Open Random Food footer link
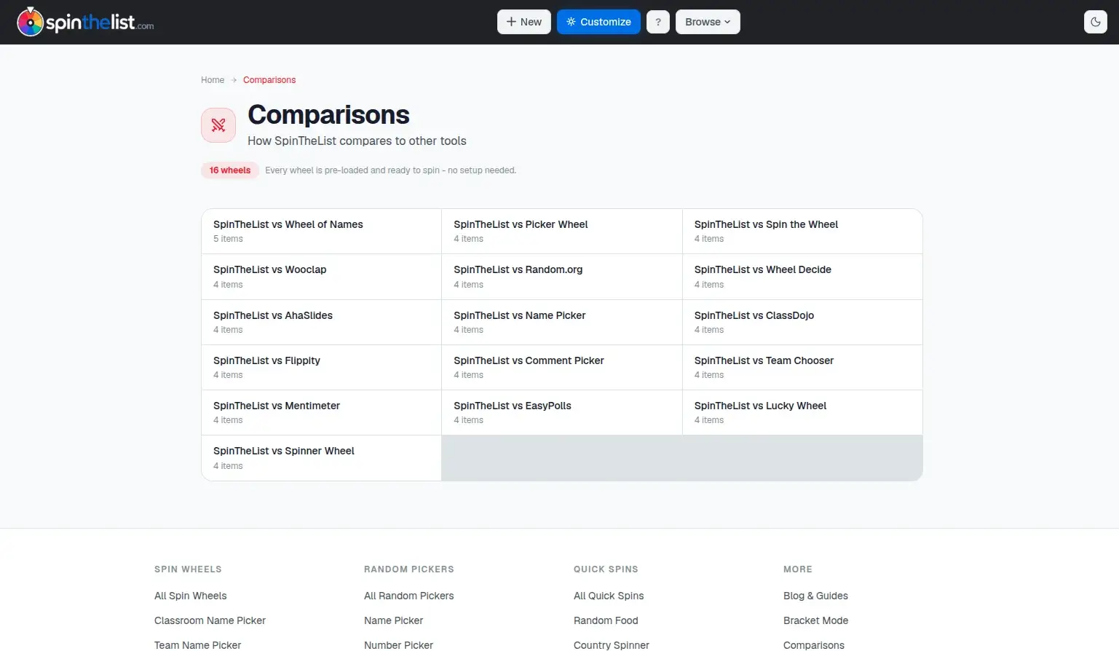1119x651 pixels. pos(606,620)
